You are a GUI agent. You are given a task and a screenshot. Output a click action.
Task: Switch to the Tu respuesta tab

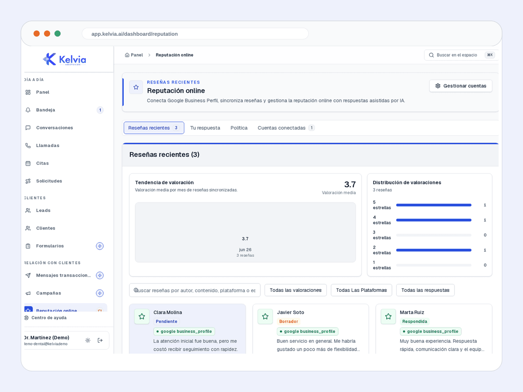pyautogui.click(x=205, y=128)
